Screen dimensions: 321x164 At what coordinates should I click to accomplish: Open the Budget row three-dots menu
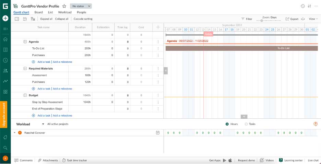pos(158,95)
